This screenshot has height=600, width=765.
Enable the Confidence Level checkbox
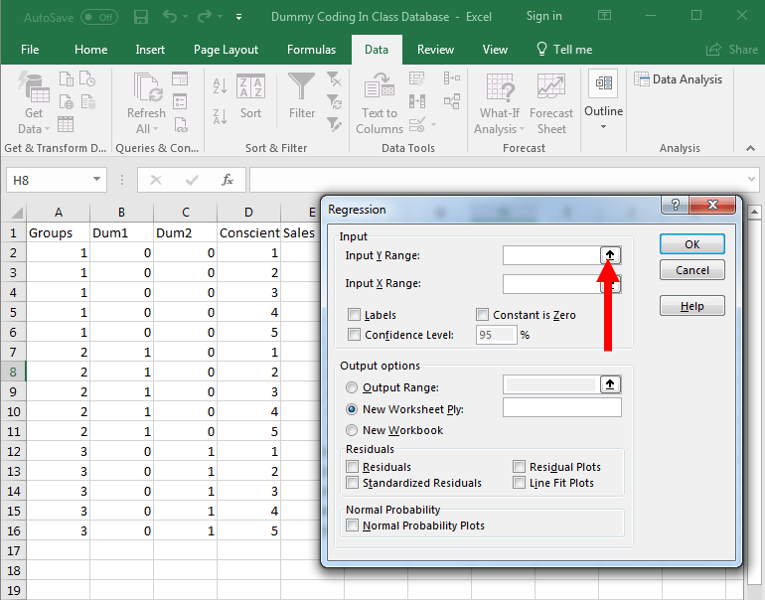354,335
